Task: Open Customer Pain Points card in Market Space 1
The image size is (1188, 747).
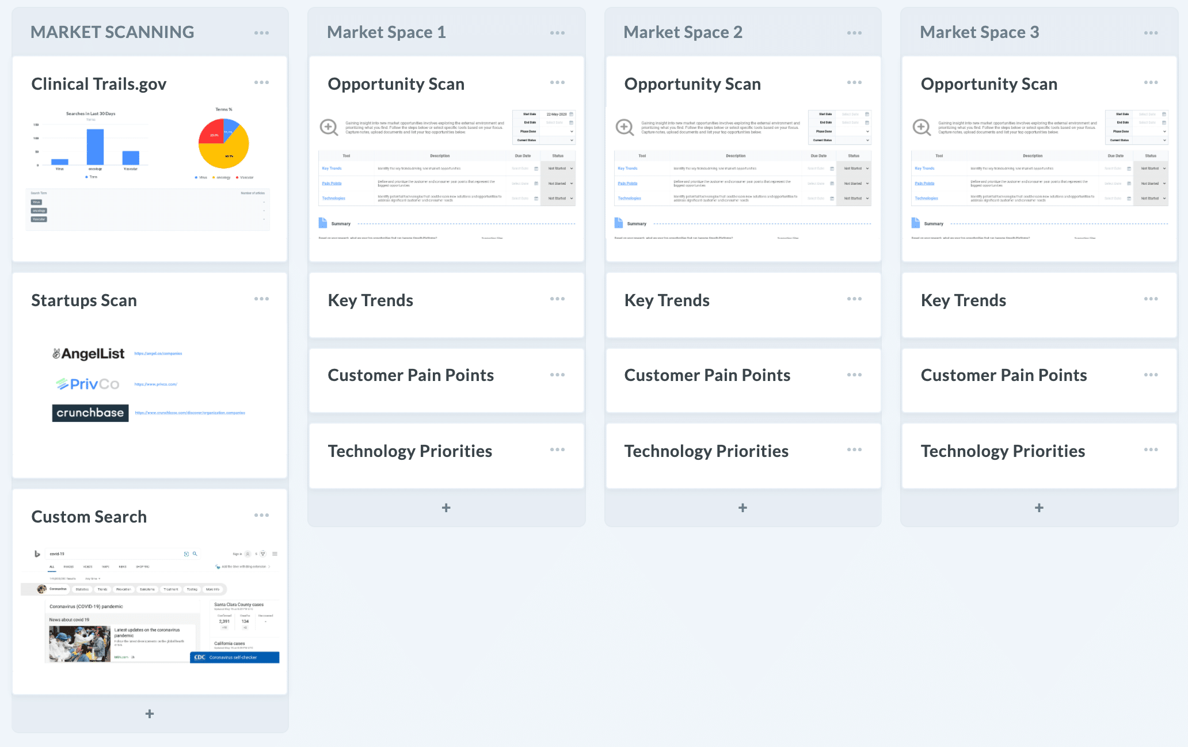Action: point(447,380)
